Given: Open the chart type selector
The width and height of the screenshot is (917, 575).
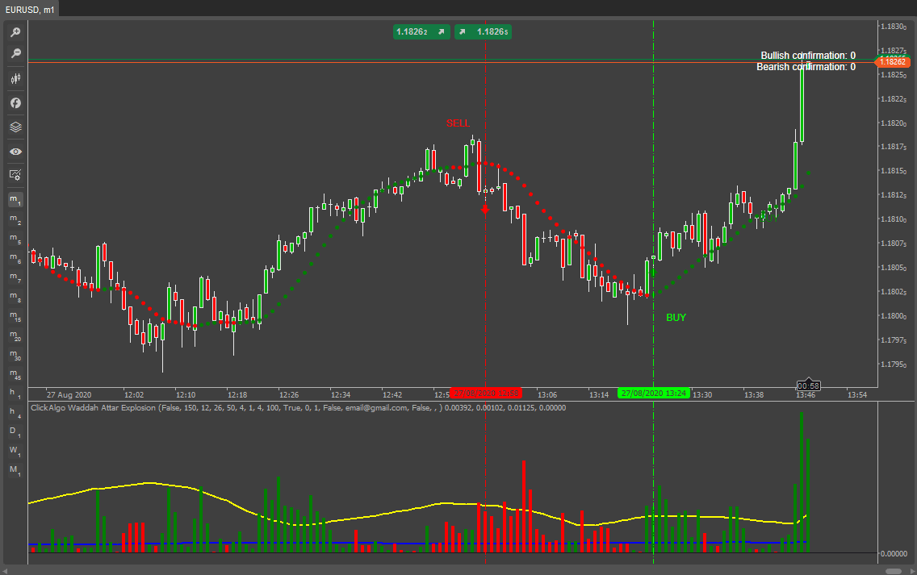Looking at the screenshot, I should tap(15, 78).
